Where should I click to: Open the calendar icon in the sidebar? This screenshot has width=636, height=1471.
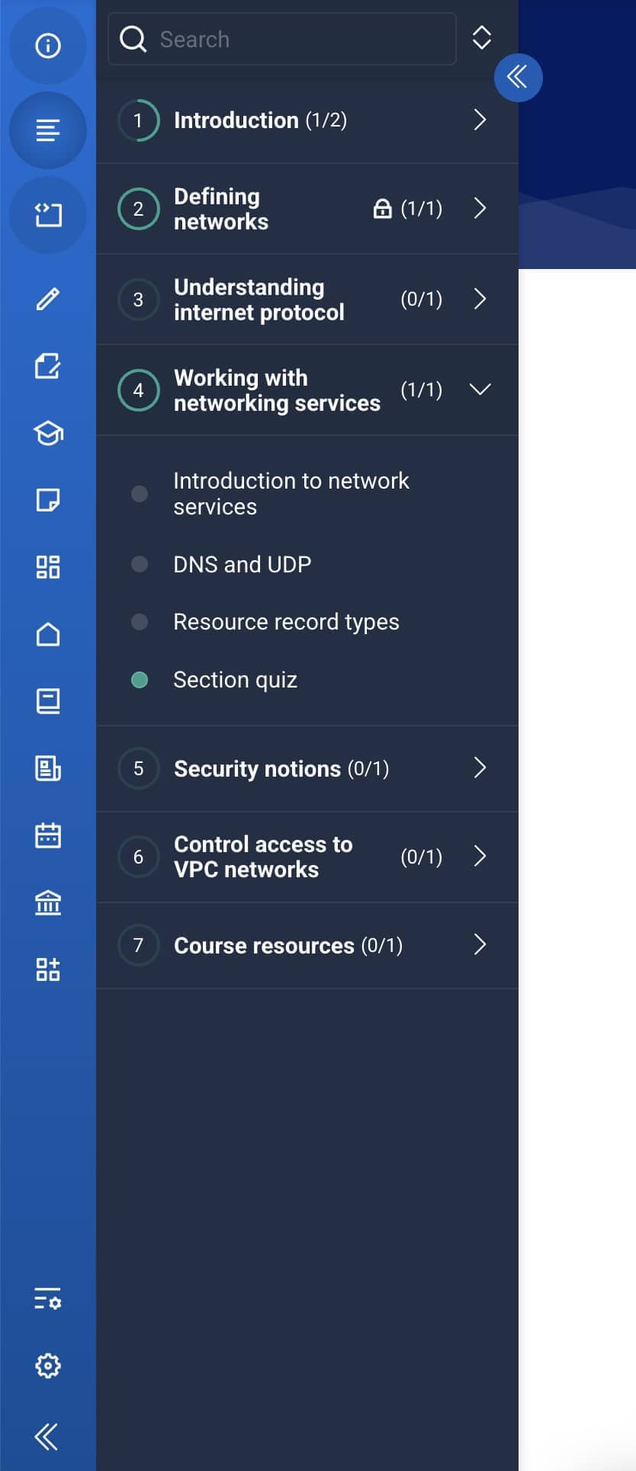[48, 835]
